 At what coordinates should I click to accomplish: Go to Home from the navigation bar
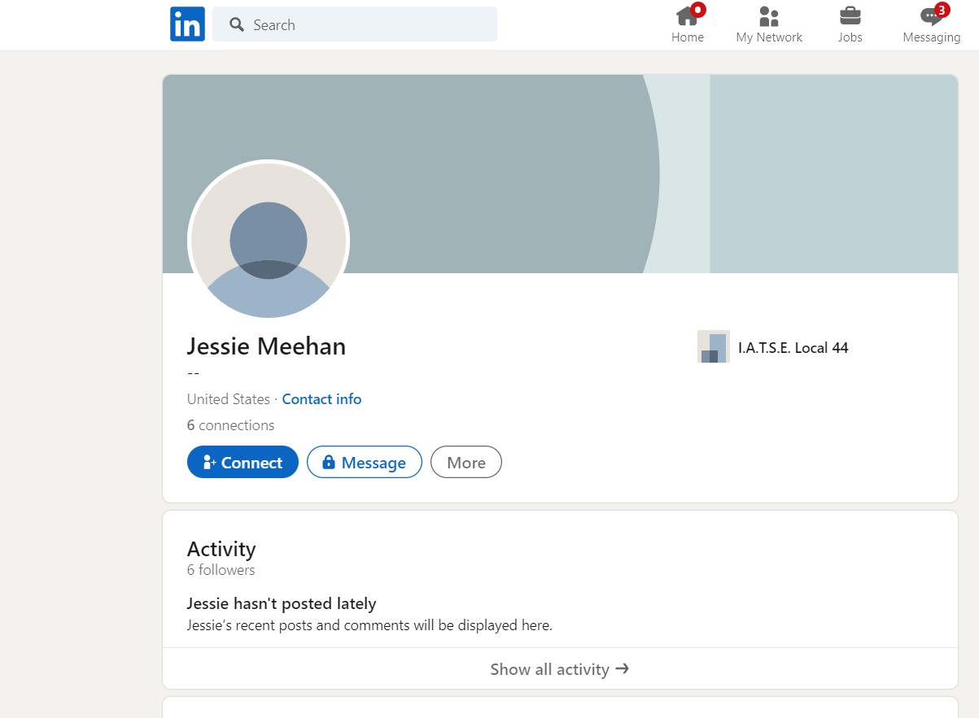coord(687,24)
